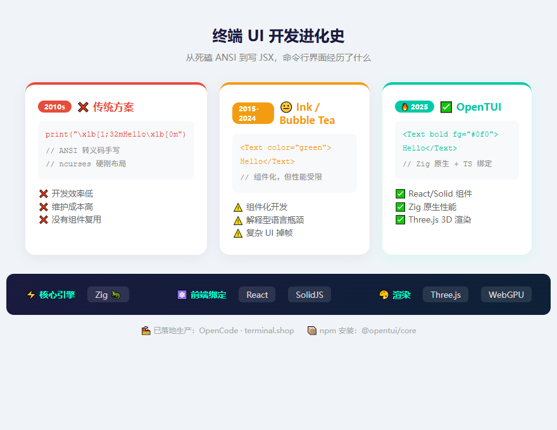Click the comment // 组件化，但性能受限
Screen dimensions: 557x430
281,176
